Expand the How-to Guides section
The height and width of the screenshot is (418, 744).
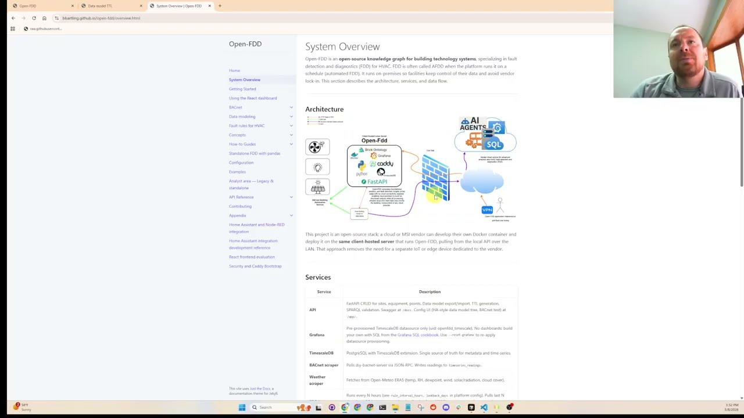(291, 144)
